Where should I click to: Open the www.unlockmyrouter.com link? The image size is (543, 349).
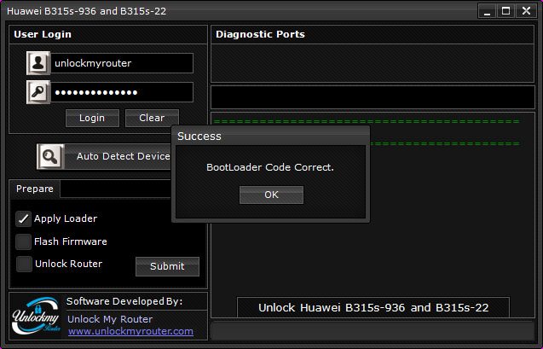point(130,331)
